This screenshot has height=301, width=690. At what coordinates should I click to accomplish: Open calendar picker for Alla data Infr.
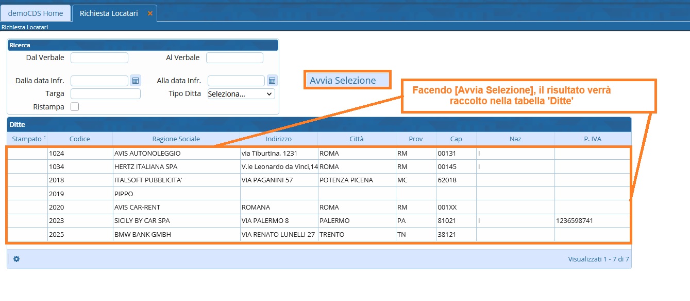point(272,81)
